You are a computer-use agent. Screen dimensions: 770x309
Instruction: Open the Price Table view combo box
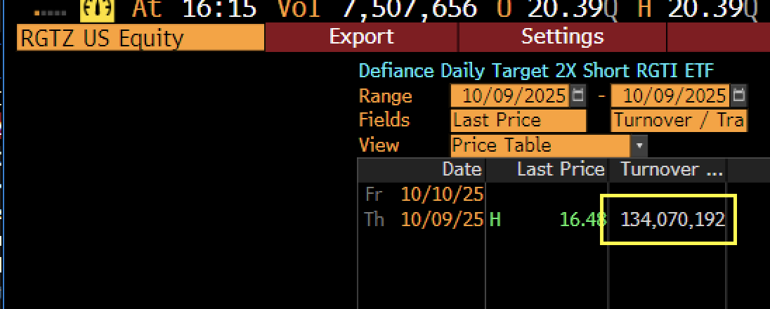tap(540, 145)
